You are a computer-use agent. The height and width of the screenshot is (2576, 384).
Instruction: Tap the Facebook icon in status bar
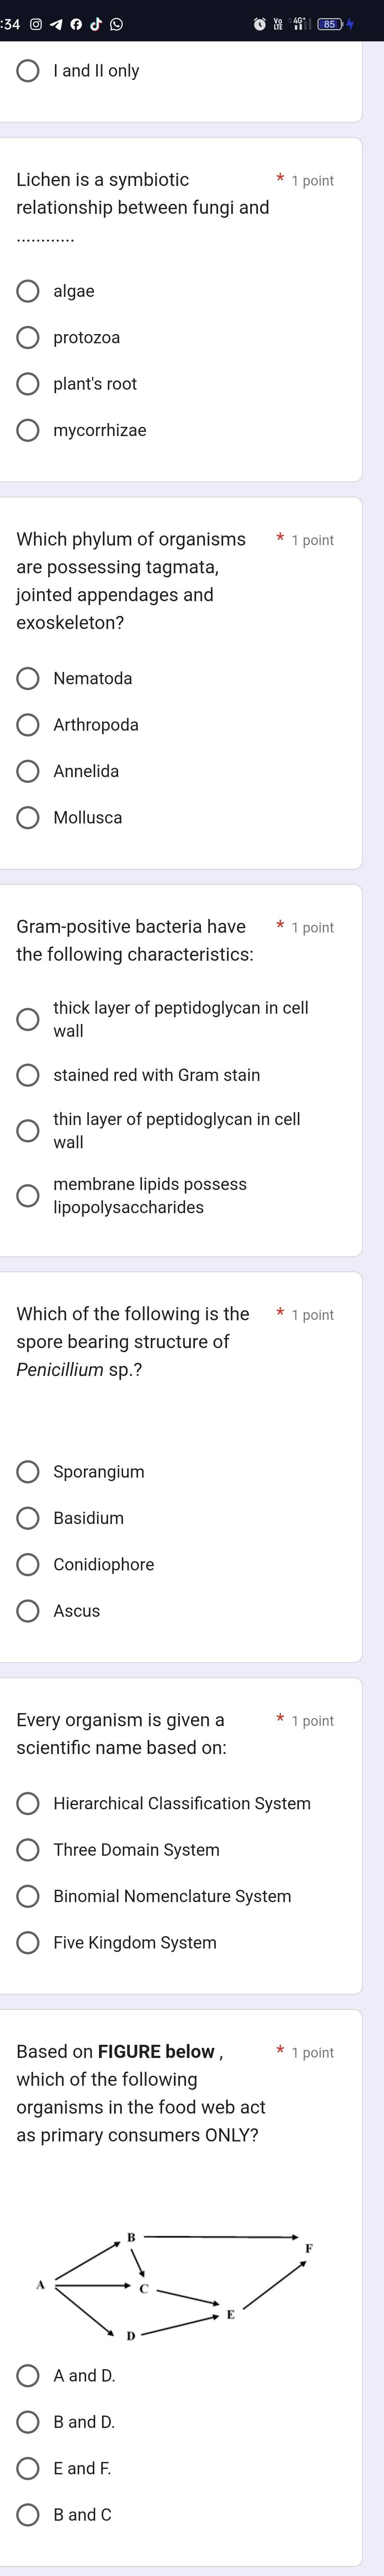pyautogui.click(x=76, y=24)
